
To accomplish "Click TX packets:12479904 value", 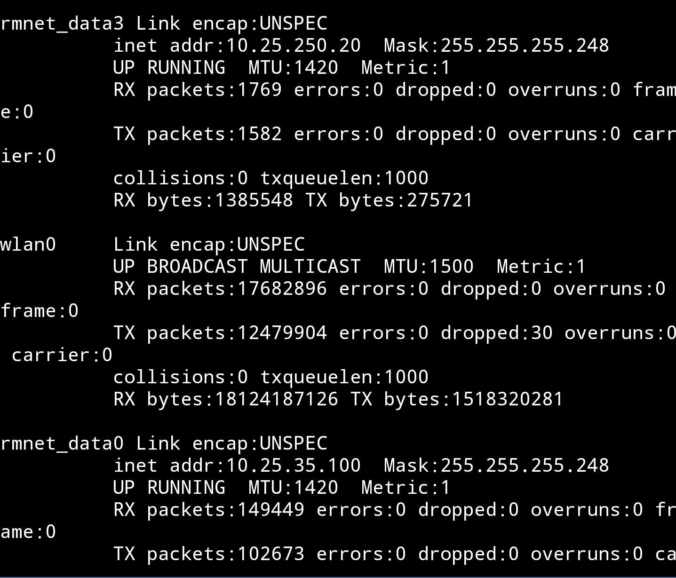I will click(220, 333).
